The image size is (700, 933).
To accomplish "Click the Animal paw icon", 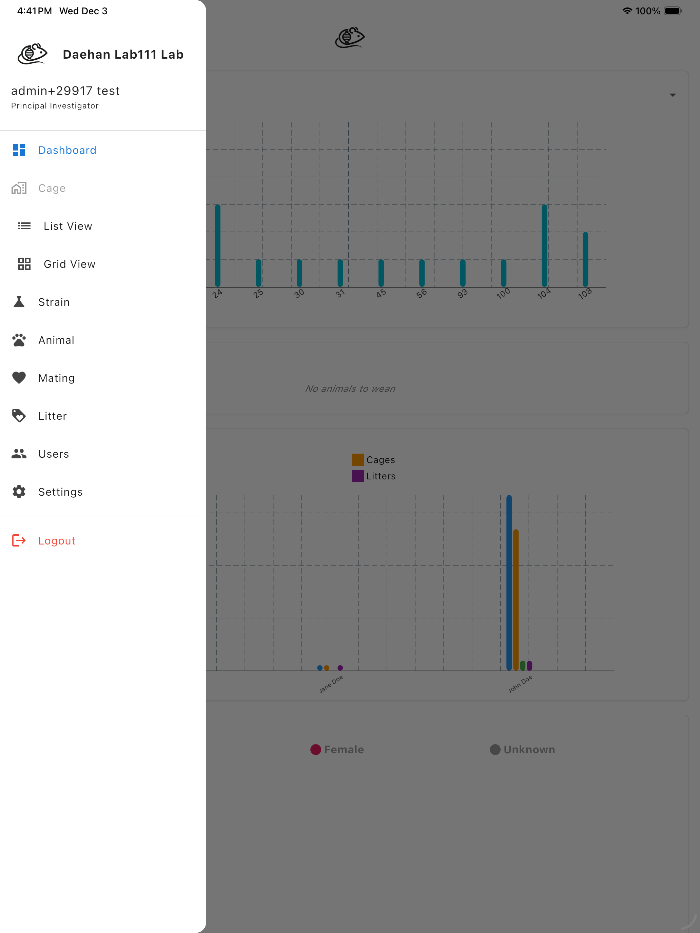I will click(x=19, y=340).
